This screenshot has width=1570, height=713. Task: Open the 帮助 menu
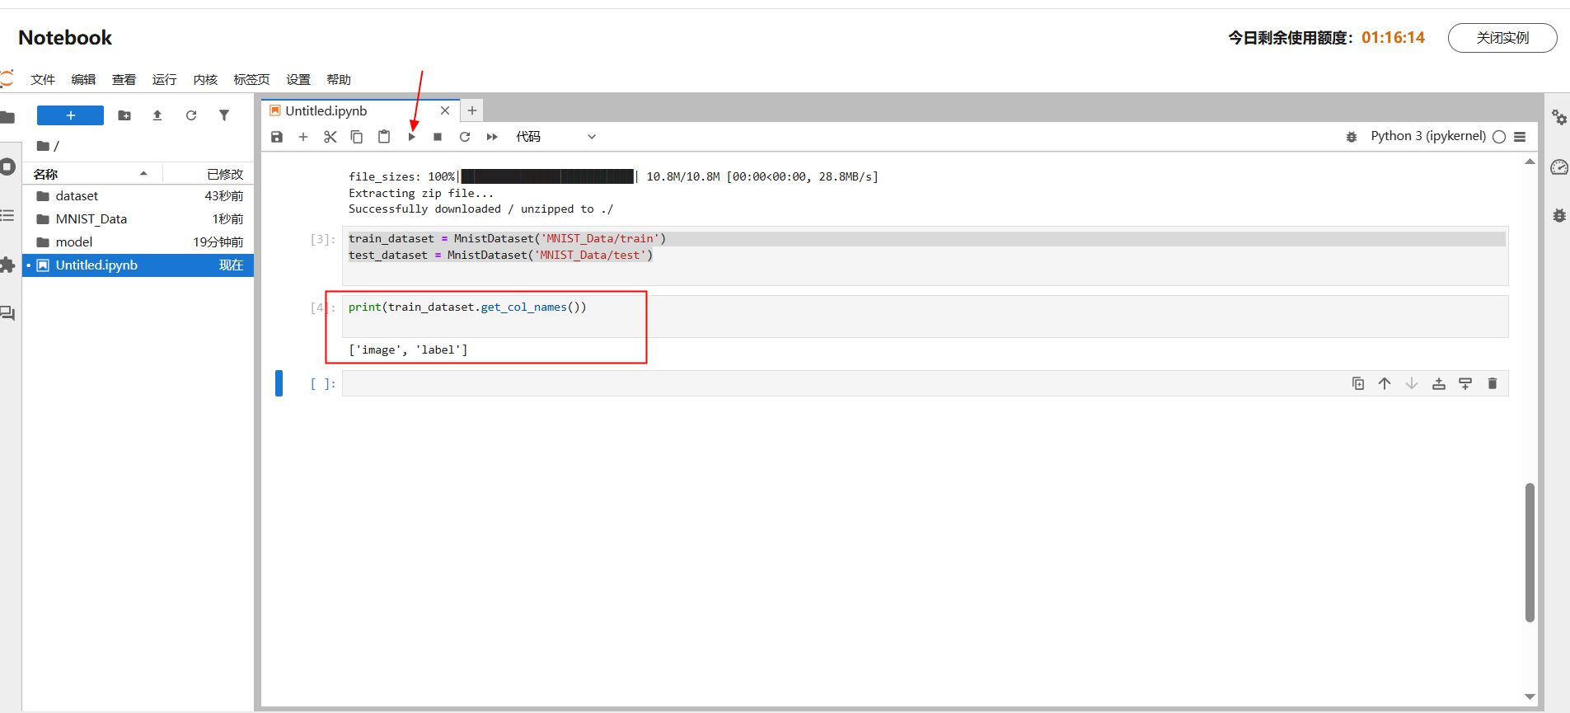(x=339, y=79)
